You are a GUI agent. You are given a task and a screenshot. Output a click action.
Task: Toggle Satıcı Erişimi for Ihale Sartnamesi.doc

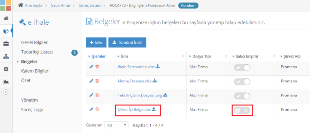[242, 67]
